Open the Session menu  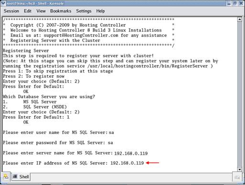(11, 11)
